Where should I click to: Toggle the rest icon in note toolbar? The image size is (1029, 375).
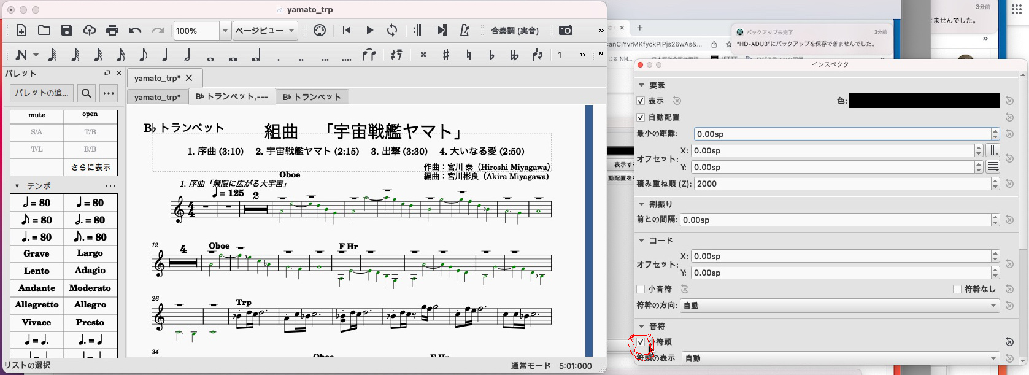pyautogui.click(x=396, y=55)
